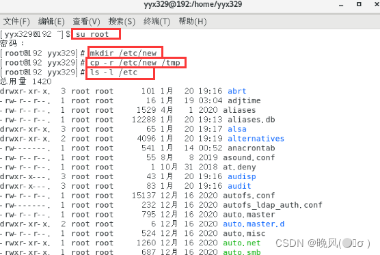Click the adjtime file name

coord(244,100)
